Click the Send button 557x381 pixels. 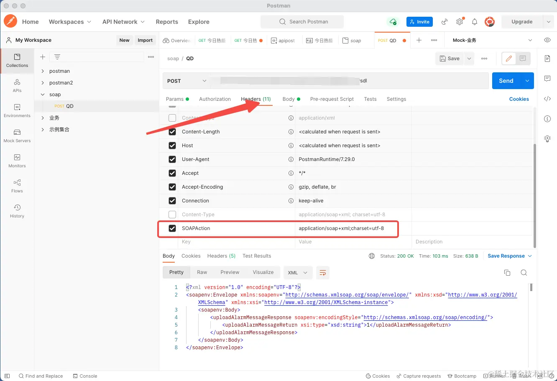pos(506,81)
